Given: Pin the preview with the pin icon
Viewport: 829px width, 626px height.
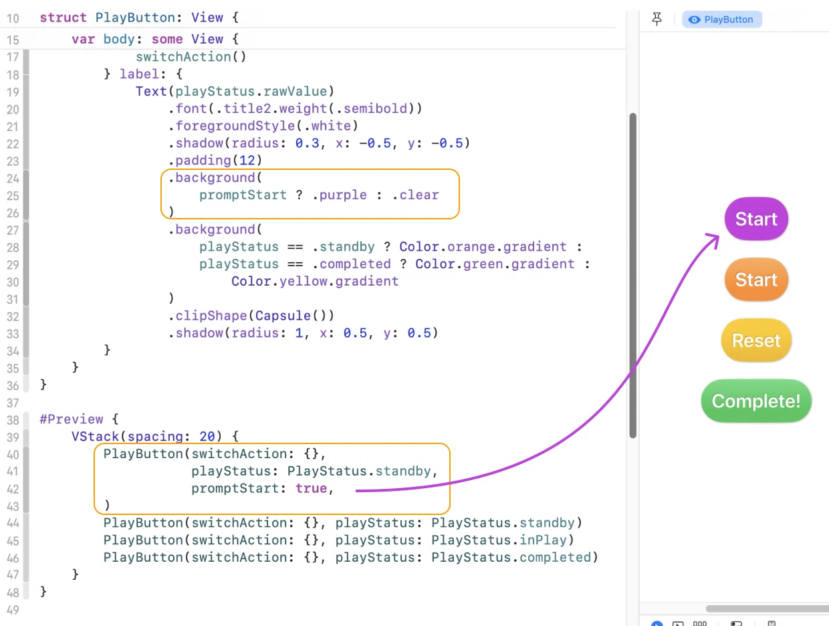Looking at the screenshot, I should [x=657, y=19].
